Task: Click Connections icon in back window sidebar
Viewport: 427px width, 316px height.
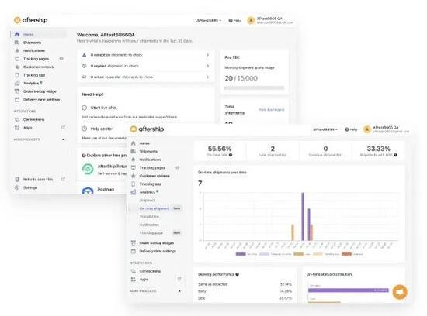Action: (x=17, y=119)
